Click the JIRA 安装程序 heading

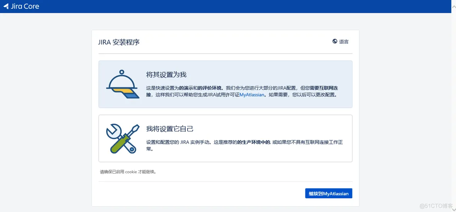119,42
